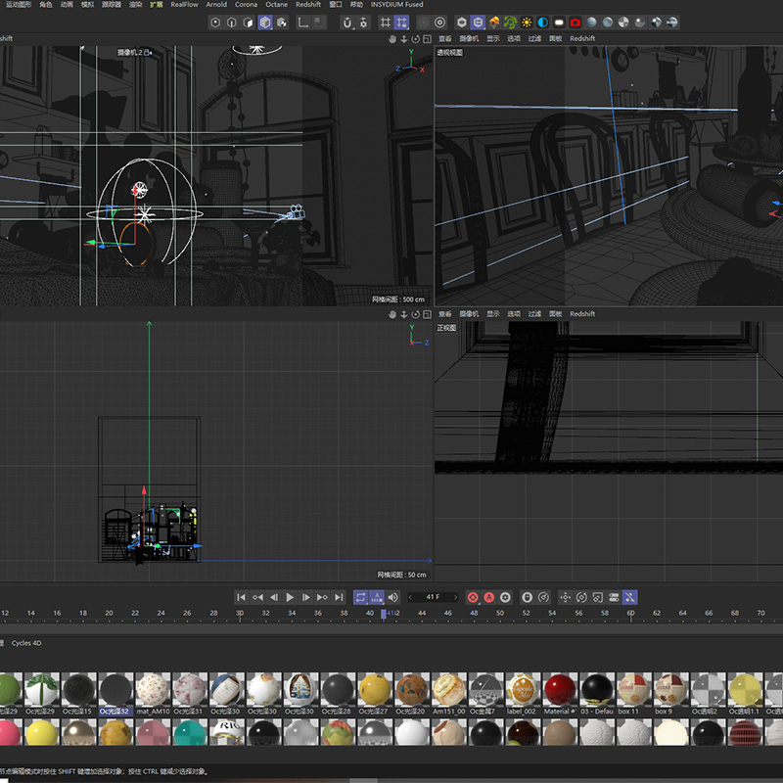Toggle the loop playback mode button
This screenshot has width=783, height=783.
coord(360,597)
